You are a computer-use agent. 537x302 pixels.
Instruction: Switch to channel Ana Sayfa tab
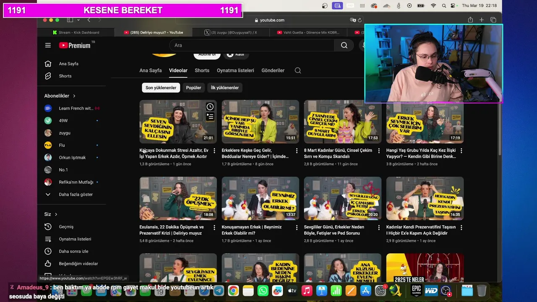pos(151,70)
